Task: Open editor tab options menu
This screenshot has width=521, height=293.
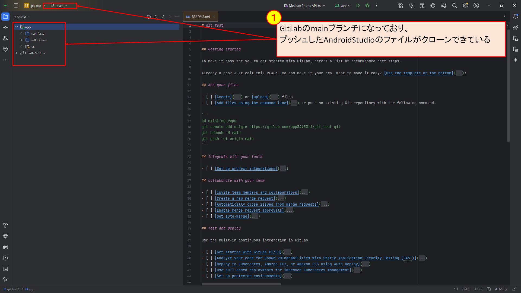Action: point(505,17)
